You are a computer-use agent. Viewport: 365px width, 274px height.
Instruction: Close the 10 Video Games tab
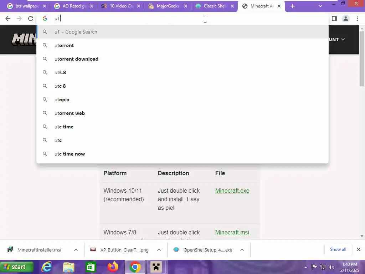pos(139,6)
